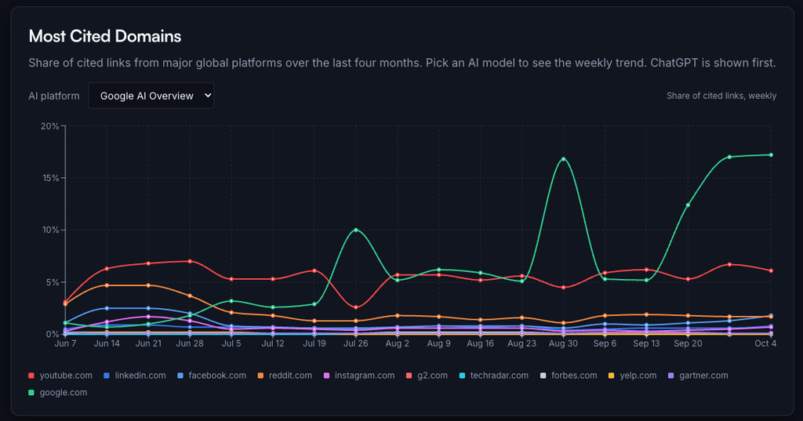The width and height of the screenshot is (803, 421).
Task: Click the Jun 7 x-axis label
Action: click(x=66, y=343)
